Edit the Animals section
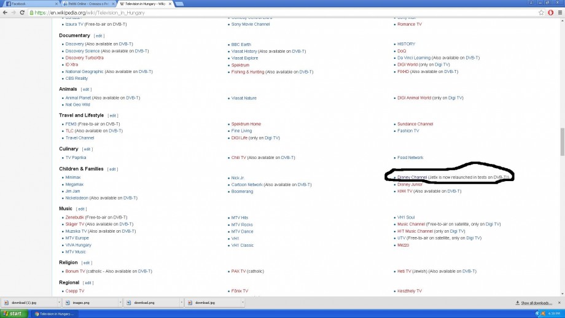565x318 pixels. click(x=86, y=89)
